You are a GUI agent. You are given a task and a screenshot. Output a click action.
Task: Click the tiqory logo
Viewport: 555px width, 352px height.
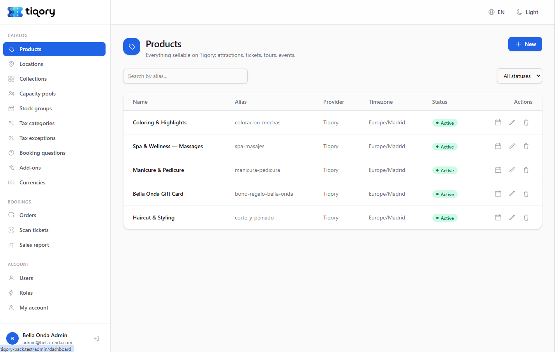click(31, 12)
